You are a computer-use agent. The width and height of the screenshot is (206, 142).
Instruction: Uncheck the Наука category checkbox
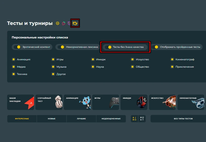click(93, 67)
